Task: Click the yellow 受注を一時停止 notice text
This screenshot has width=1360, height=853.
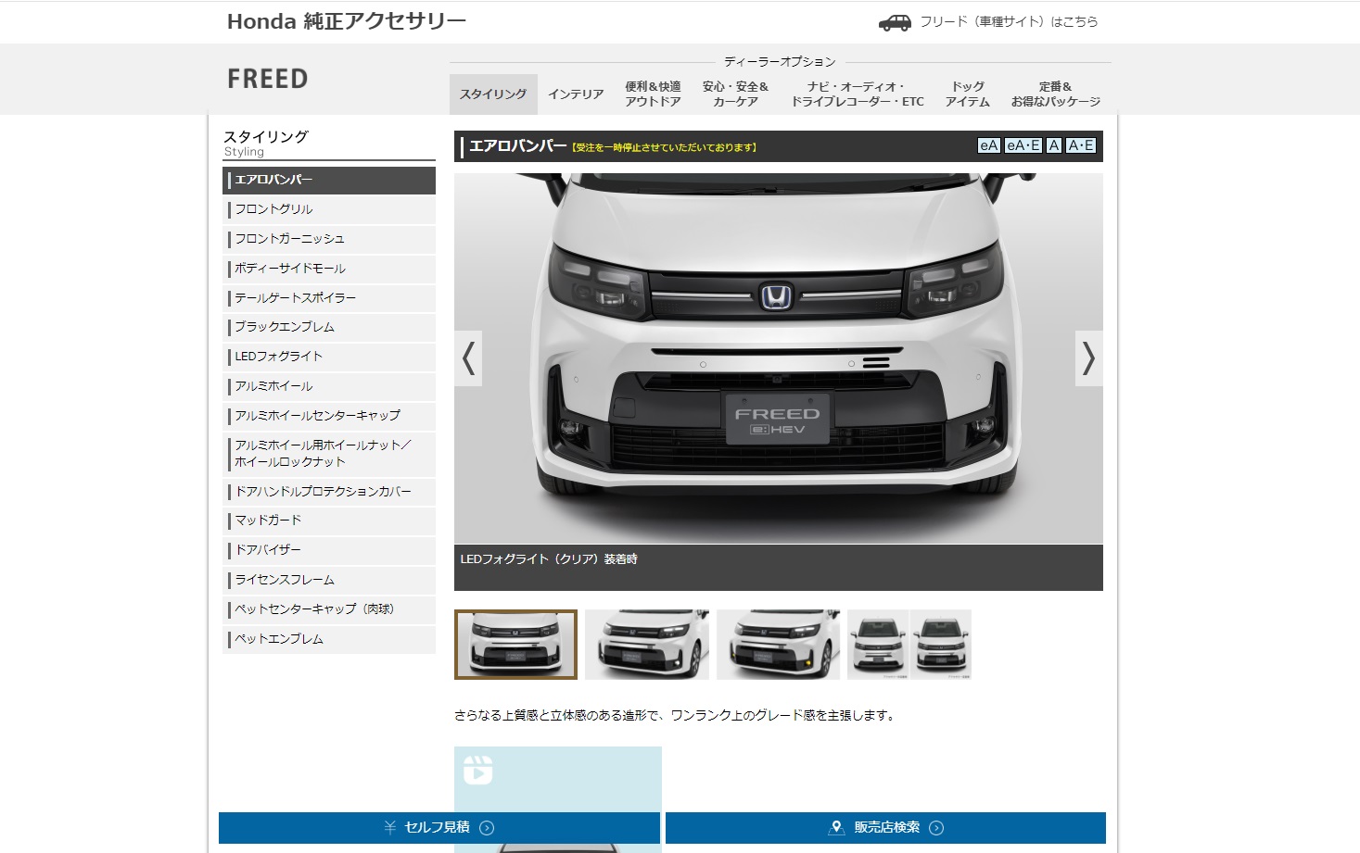Action: 664,147
